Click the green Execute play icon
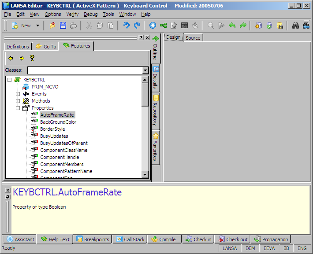This screenshot has height=254, width=313. tap(221, 26)
